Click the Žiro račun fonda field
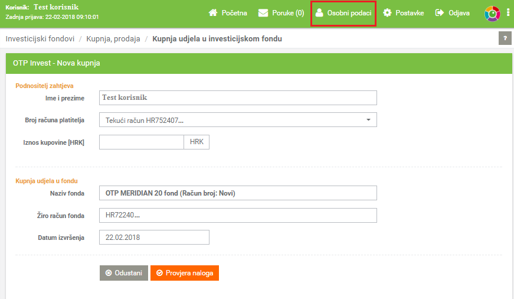Image resolution: width=514 pixels, height=299 pixels. point(238,215)
